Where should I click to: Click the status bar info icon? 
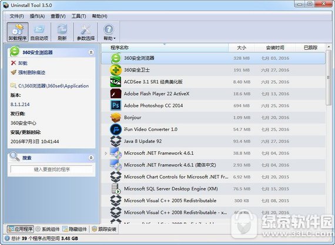[x=7, y=239]
